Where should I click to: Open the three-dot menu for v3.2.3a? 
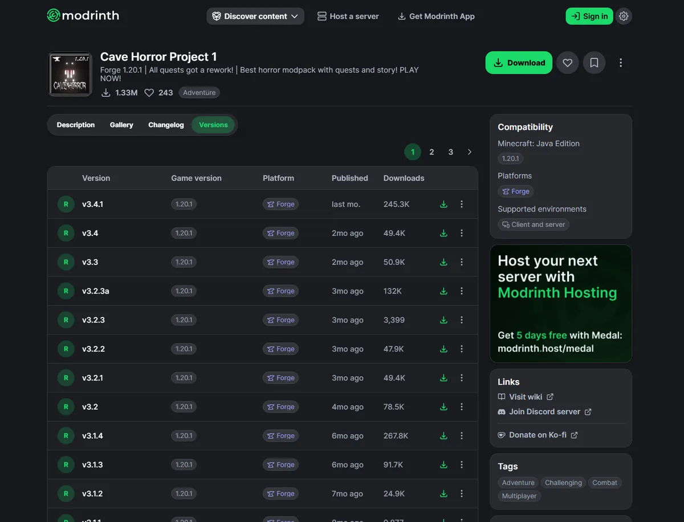pyautogui.click(x=462, y=291)
